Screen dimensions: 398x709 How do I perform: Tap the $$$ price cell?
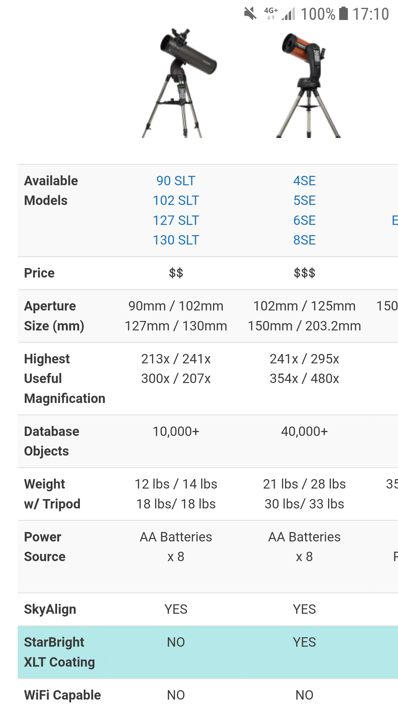304,273
